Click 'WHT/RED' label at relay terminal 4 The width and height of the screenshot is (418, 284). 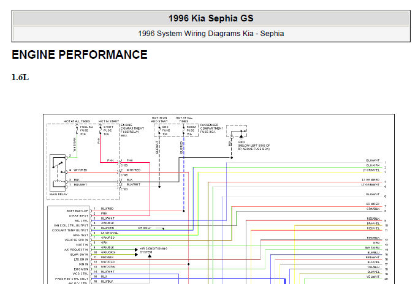click(x=80, y=170)
